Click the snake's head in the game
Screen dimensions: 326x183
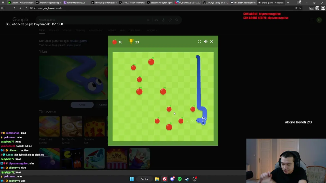click(x=201, y=120)
